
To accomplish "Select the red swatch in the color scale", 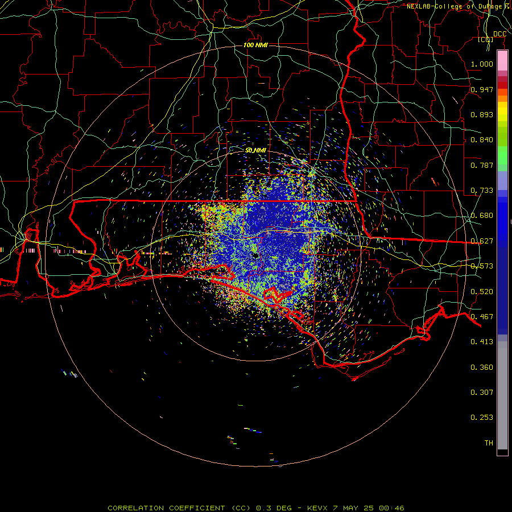I will pyautogui.click(x=502, y=85).
